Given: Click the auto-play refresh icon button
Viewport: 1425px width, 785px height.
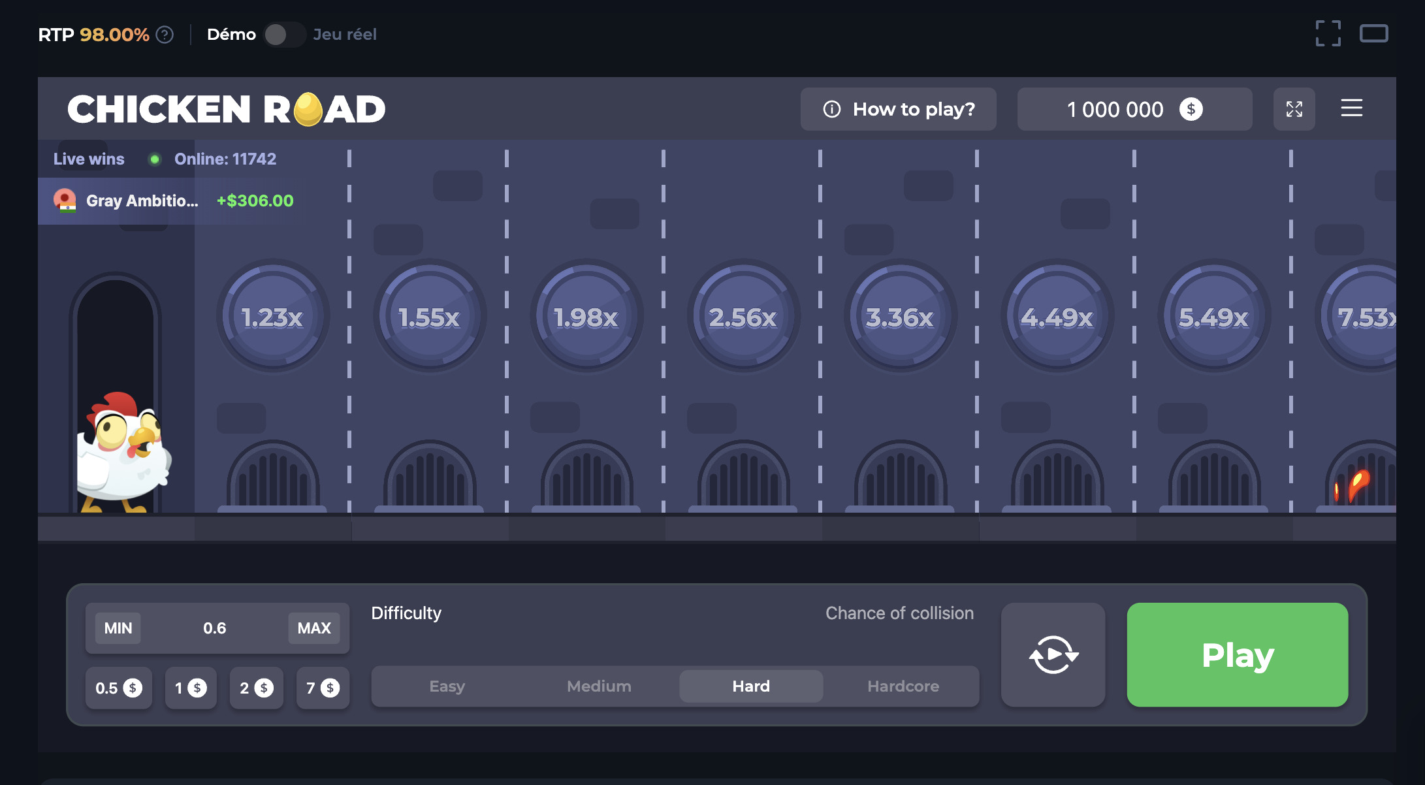Looking at the screenshot, I should pyautogui.click(x=1053, y=654).
